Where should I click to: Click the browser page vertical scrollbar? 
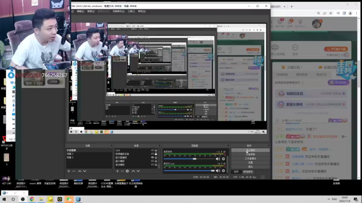pyautogui.click(x=359, y=74)
